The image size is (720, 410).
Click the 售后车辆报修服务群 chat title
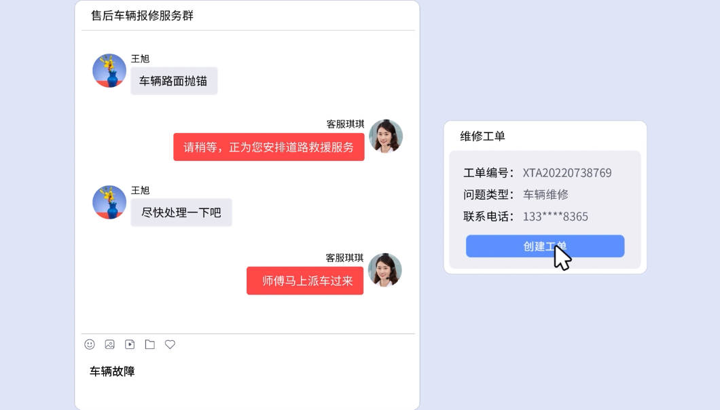pos(142,16)
